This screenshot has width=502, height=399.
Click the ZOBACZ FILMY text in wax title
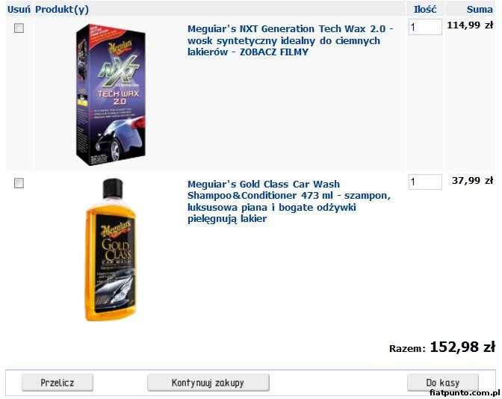point(274,52)
